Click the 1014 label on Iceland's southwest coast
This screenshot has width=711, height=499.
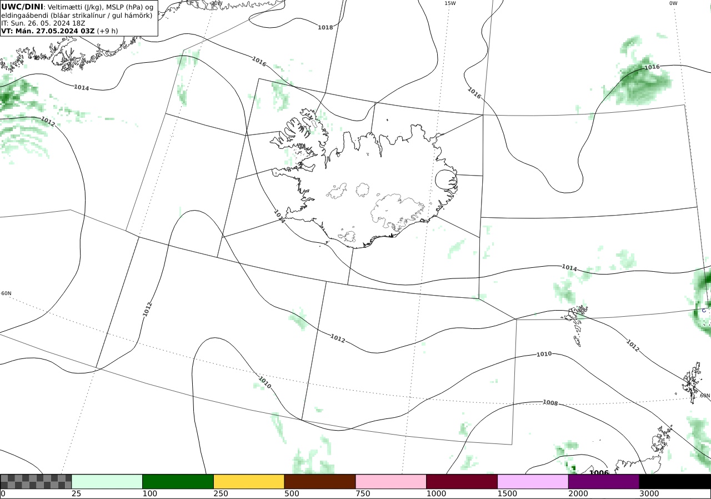click(x=279, y=217)
